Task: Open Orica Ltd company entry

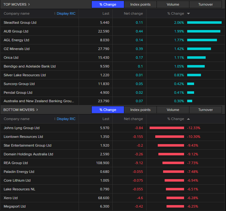Action: 11,58
